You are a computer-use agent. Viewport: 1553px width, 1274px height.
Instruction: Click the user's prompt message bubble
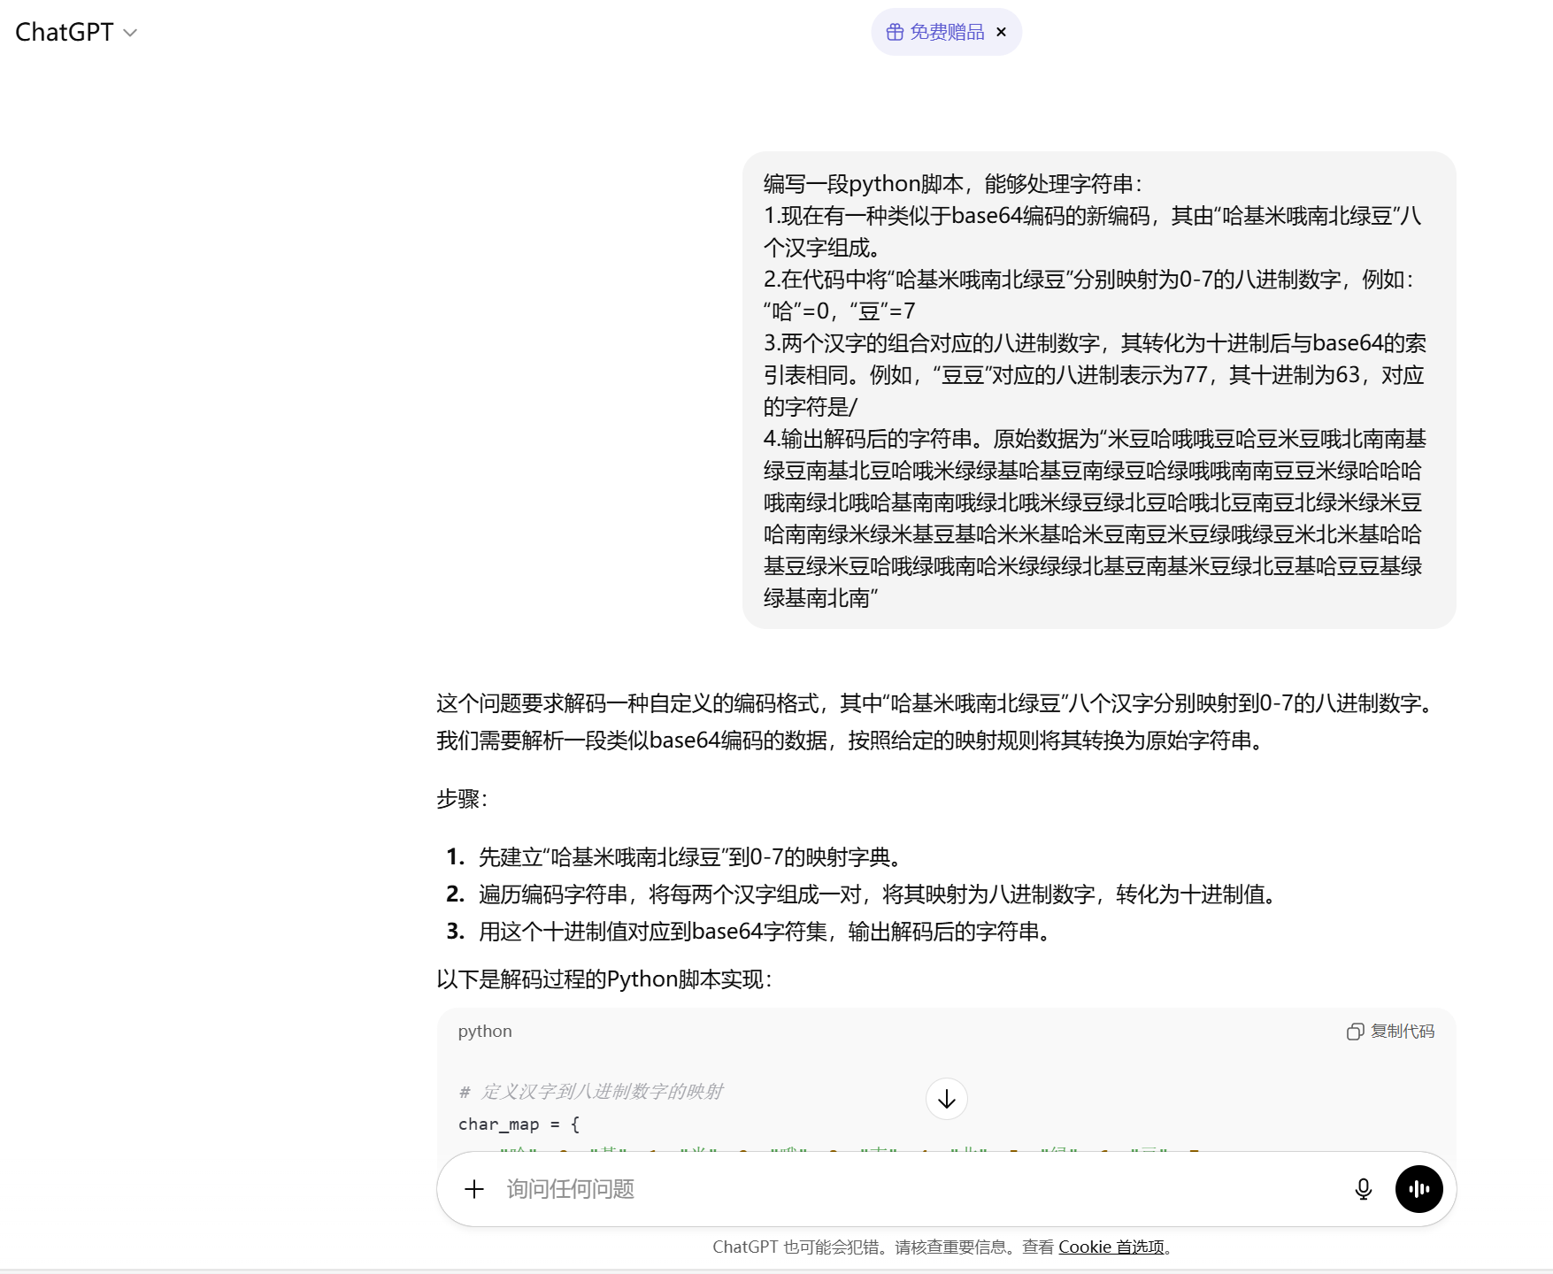tap(1098, 390)
